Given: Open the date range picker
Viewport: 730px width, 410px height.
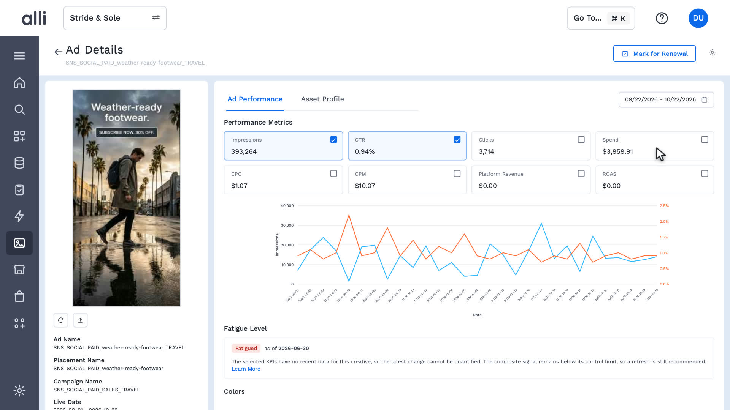Looking at the screenshot, I should (x=666, y=99).
